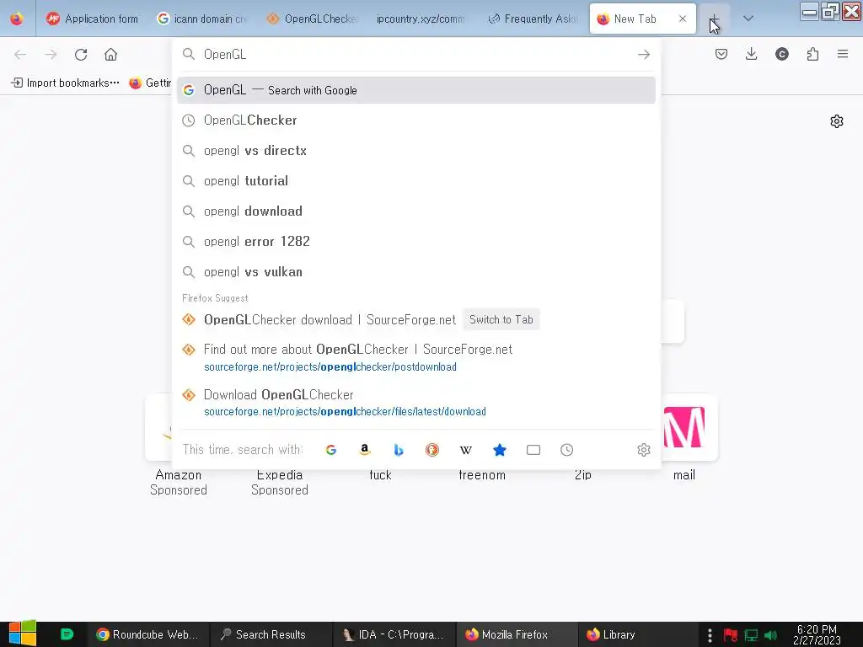Show hidden tray icons overflow
Viewport: 863px width, 647px height.
pos(710,635)
